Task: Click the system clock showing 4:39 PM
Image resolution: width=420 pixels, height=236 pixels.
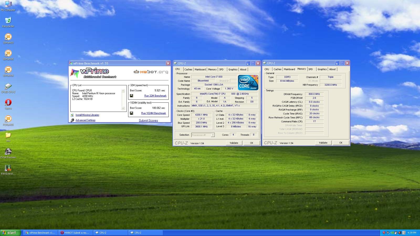Action: [x=412, y=233]
